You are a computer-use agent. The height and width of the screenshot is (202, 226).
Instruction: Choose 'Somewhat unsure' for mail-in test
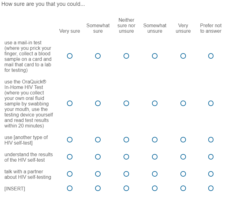(x=155, y=56)
